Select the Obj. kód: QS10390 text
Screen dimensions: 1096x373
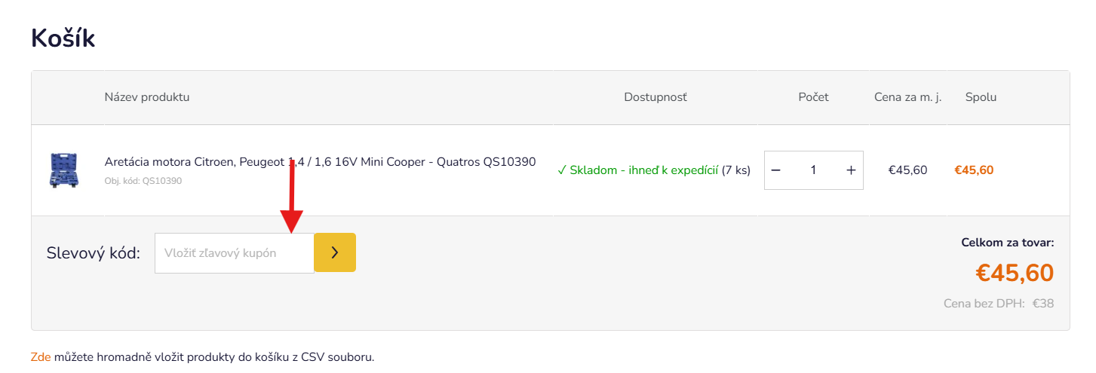[x=143, y=181]
